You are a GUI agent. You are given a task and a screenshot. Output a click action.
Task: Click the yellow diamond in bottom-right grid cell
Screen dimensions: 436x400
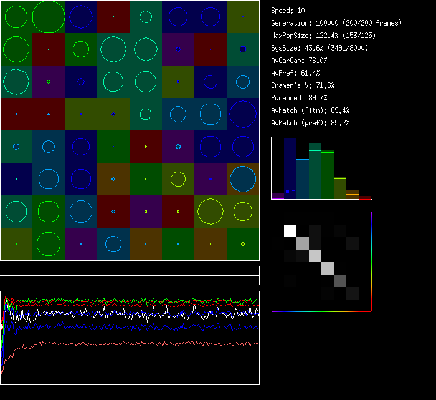(x=243, y=244)
